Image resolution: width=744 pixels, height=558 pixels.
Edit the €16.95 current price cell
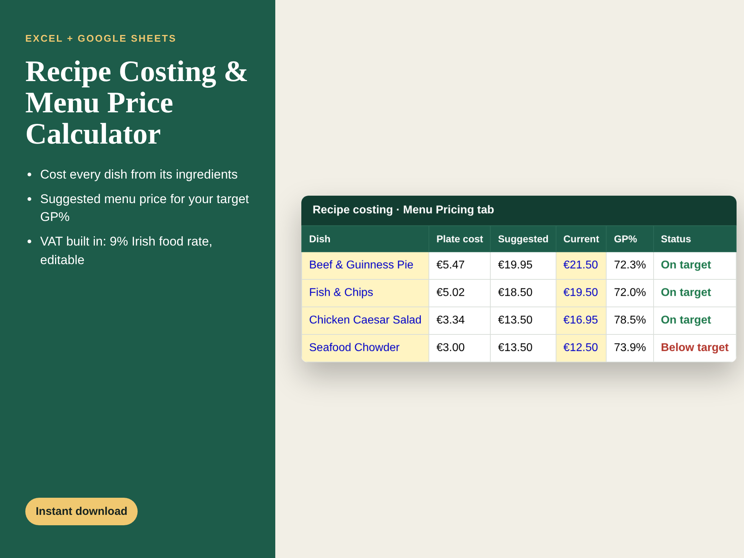tap(581, 321)
